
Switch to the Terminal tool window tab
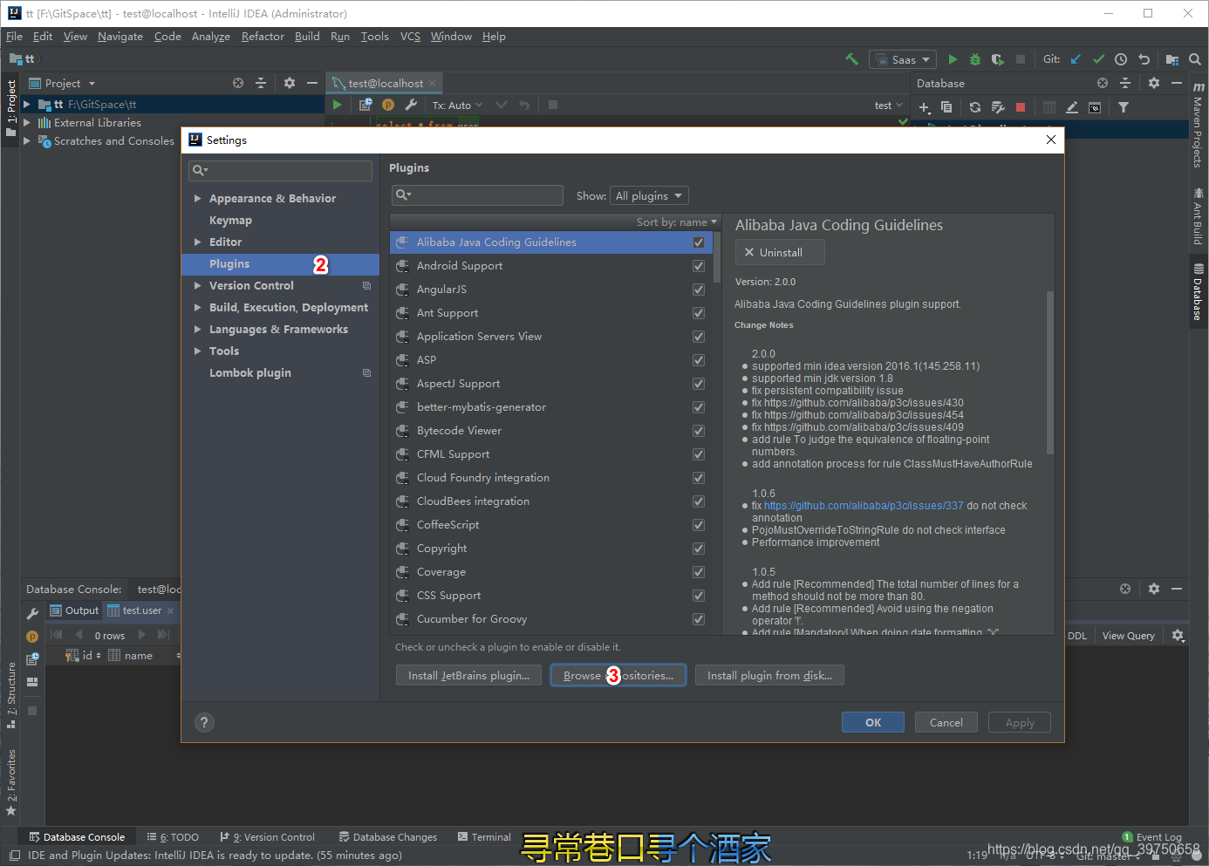click(484, 837)
